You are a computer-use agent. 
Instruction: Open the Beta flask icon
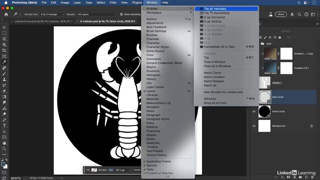270,14
